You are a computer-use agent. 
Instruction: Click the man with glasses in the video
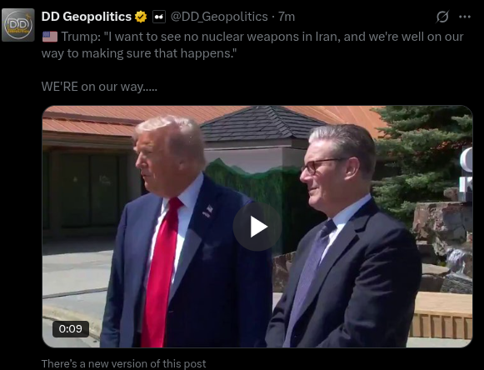pyautogui.click(x=342, y=237)
